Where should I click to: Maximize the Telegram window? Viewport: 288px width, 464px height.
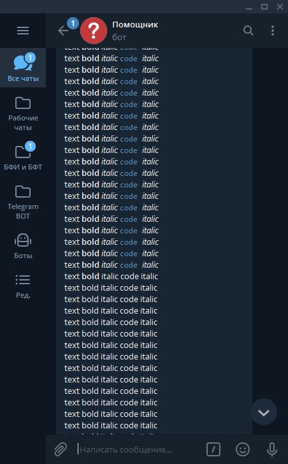click(x=264, y=6)
